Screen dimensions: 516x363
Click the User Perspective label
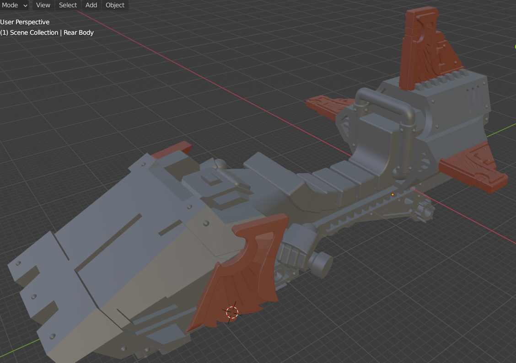25,21
